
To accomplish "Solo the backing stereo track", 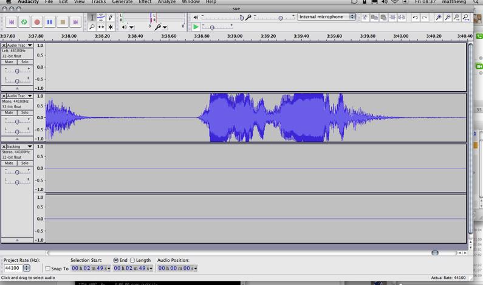I will [24, 163].
